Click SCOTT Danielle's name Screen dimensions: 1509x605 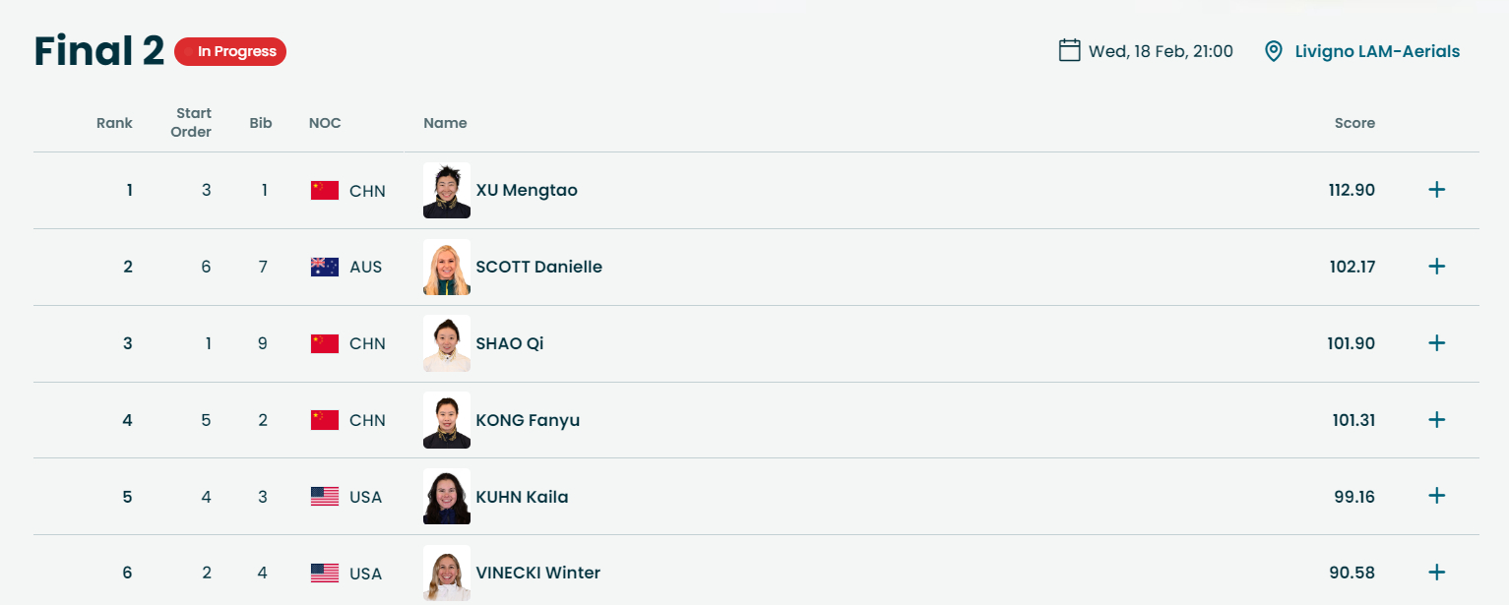click(x=538, y=267)
